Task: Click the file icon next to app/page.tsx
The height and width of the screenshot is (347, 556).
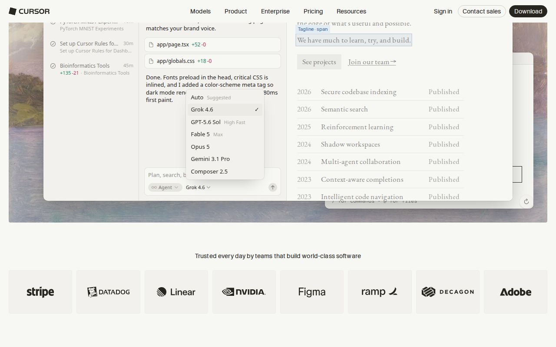Action: tap(151, 45)
